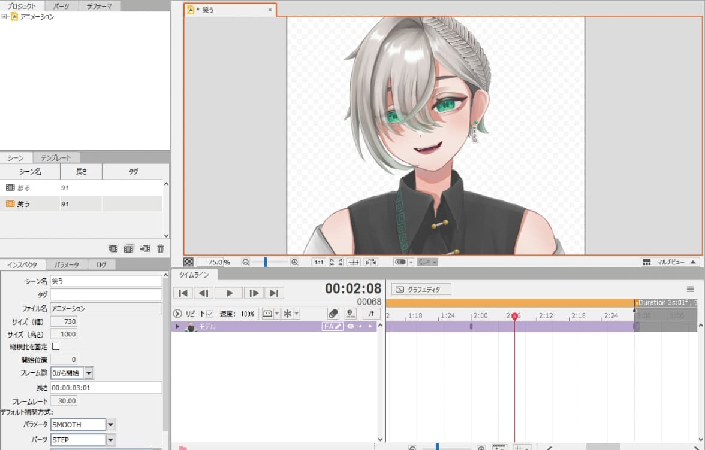Open the テンプレート tab
Viewport: 705px width, 450px height.
[56, 158]
